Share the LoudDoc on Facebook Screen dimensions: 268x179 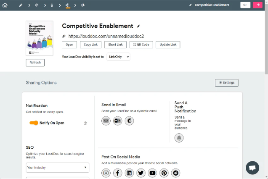coord(118,173)
